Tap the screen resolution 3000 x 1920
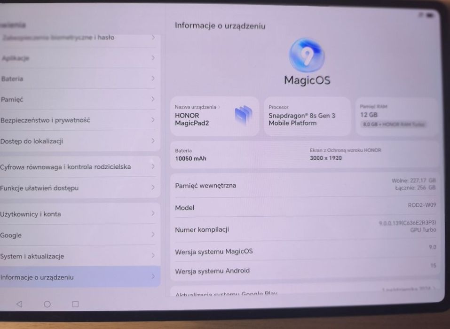Viewport: 450px width, 329px height. pyautogui.click(x=326, y=158)
